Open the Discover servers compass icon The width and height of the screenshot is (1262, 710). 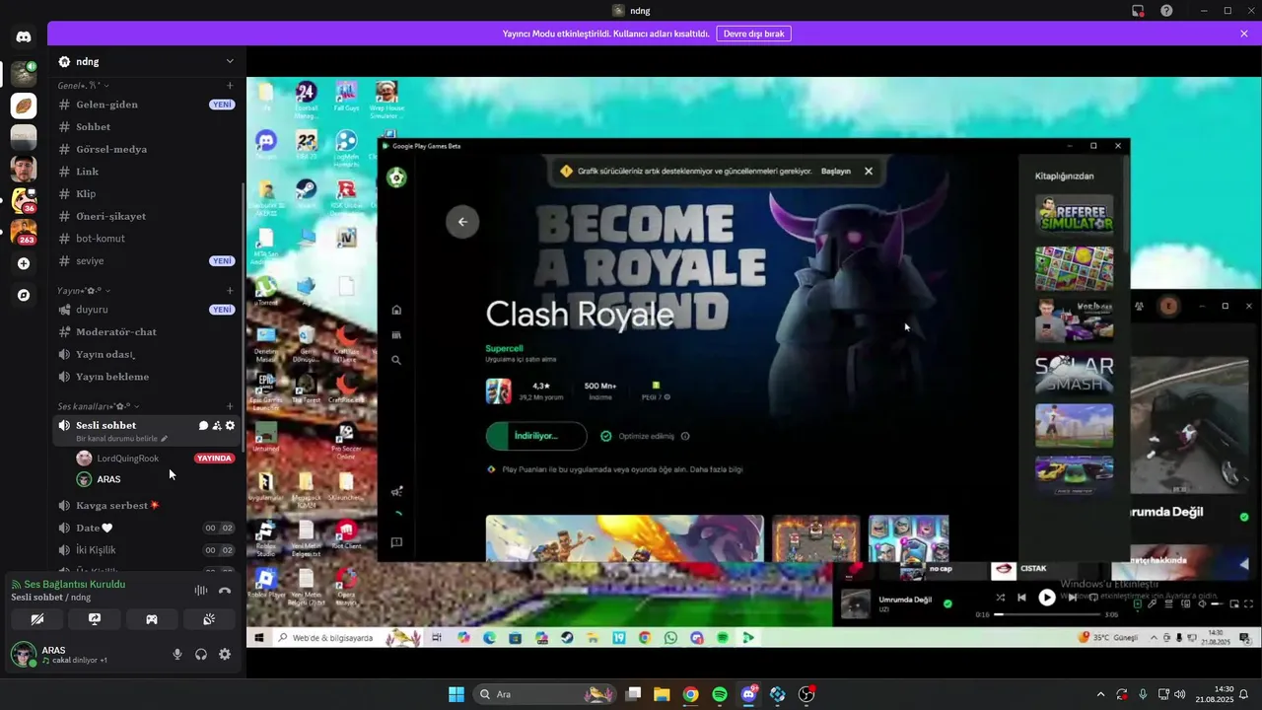click(x=24, y=295)
